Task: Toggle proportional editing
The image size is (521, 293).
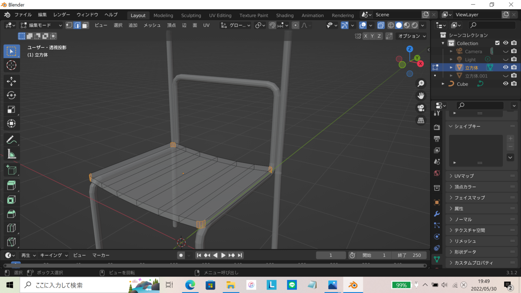Action: (296, 25)
